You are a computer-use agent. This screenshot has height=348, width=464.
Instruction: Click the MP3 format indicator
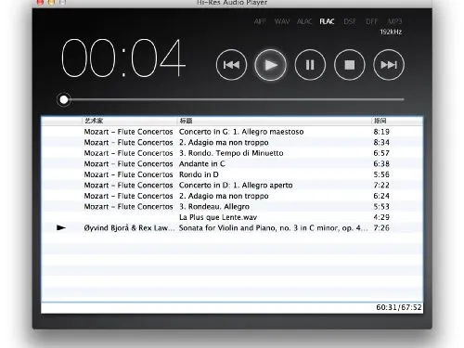point(394,21)
